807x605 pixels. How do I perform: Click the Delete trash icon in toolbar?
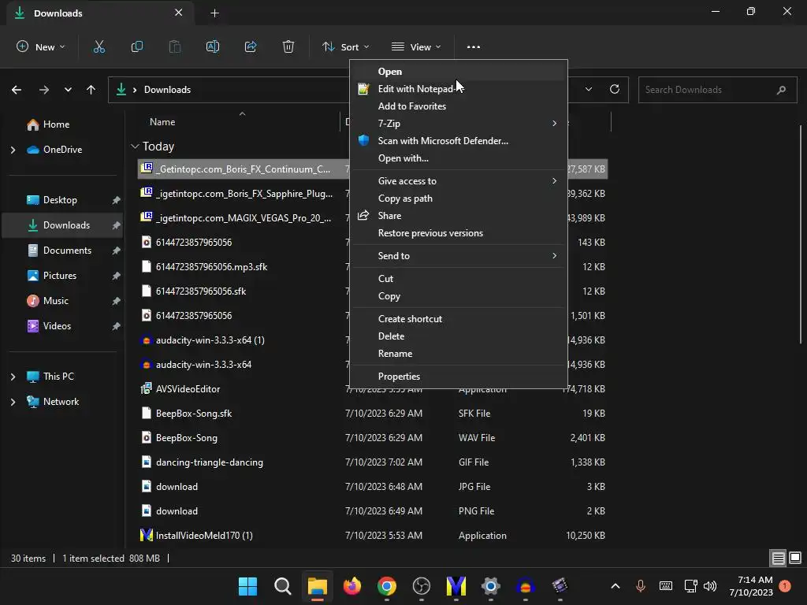pyautogui.click(x=288, y=46)
